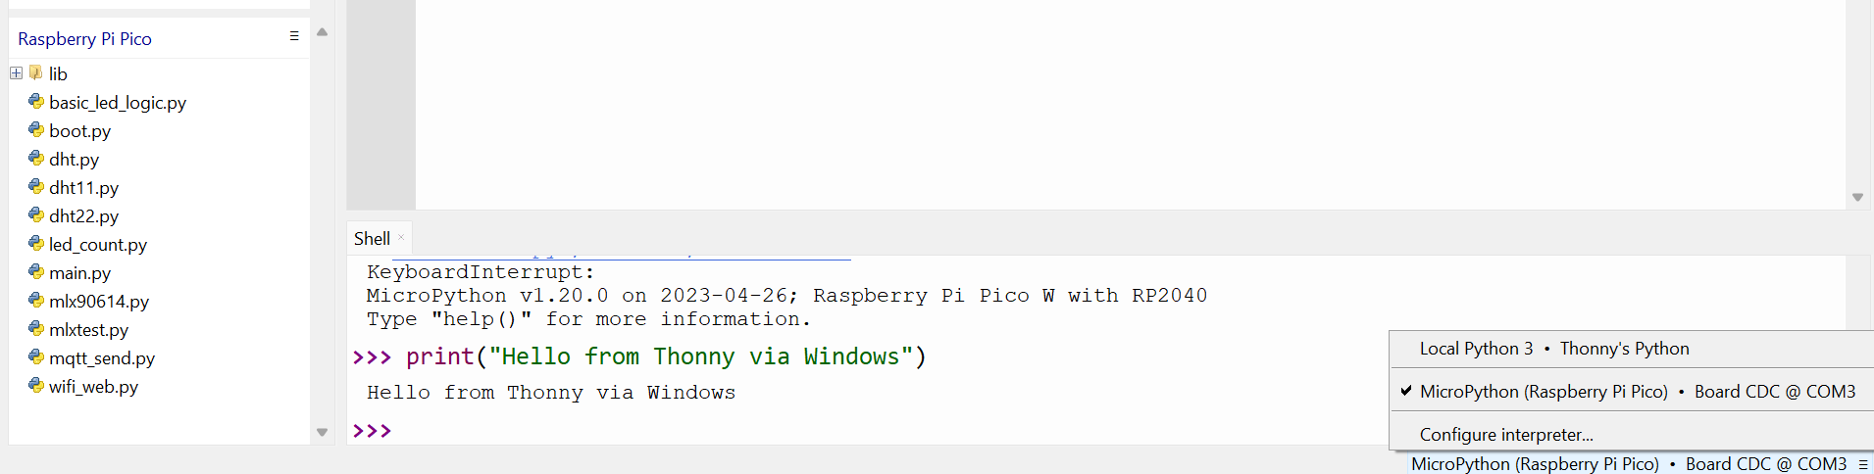Select the main.py file icon
The image size is (1874, 474).
(36, 271)
